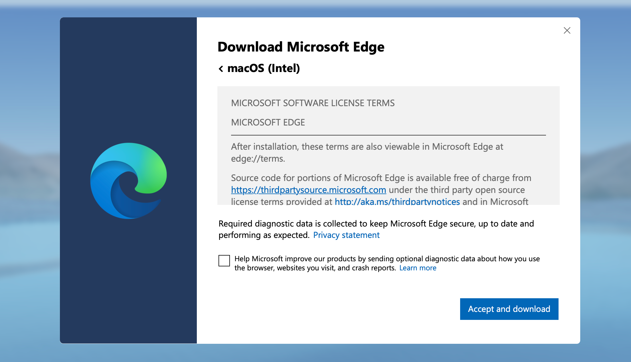Screen dimensions: 631x362
Task: Open the aka.ms/thirdpartynotices link
Action: tap(397, 201)
